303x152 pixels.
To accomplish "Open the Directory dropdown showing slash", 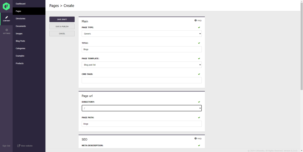I will (142, 108).
